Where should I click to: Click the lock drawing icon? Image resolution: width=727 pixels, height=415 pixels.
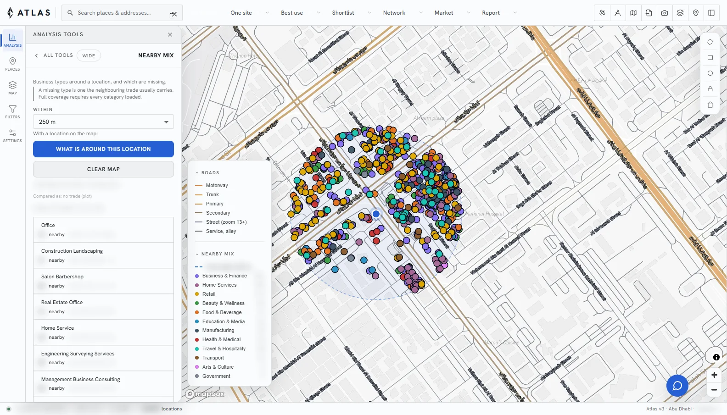tap(710, 89)
